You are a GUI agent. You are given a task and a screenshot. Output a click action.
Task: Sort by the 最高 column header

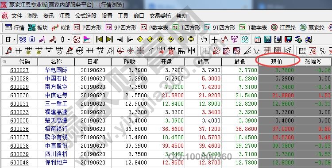(x=203, y=61)
